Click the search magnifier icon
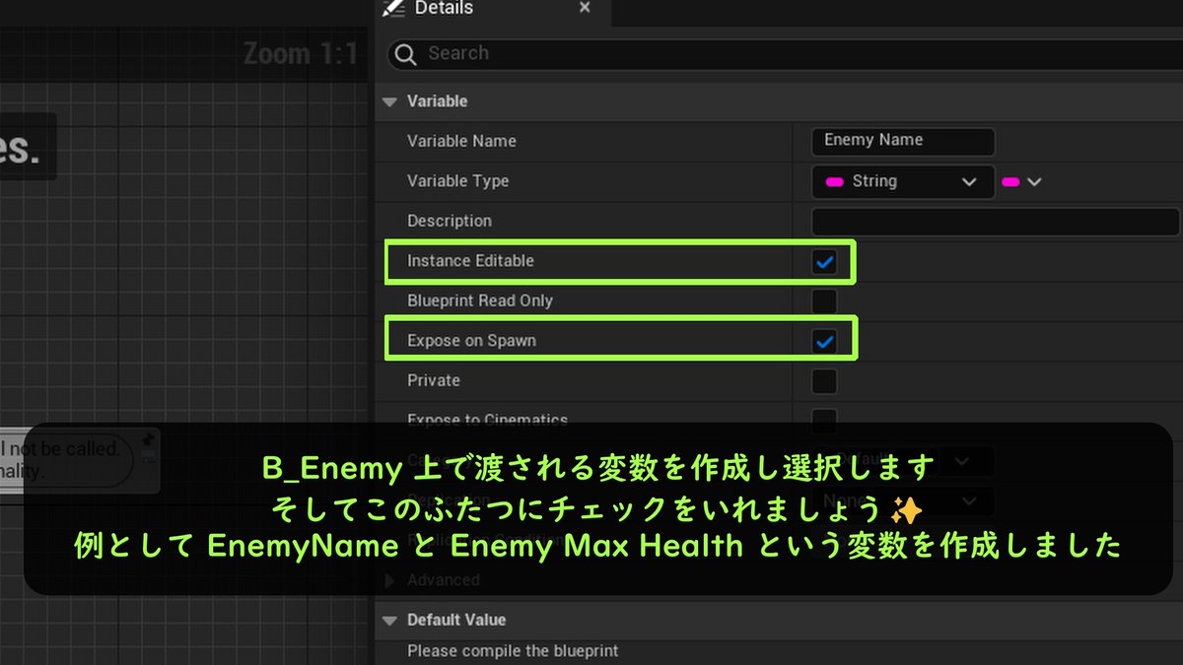 [404, 54]
